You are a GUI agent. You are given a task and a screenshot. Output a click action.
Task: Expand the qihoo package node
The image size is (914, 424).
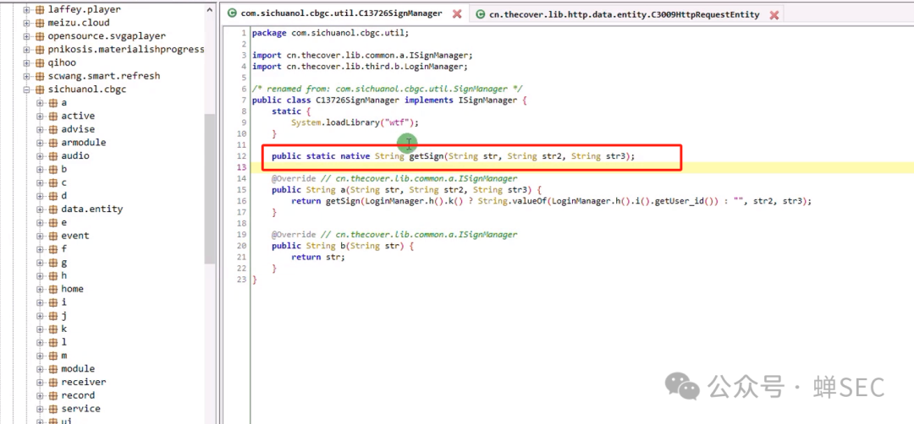26,63
